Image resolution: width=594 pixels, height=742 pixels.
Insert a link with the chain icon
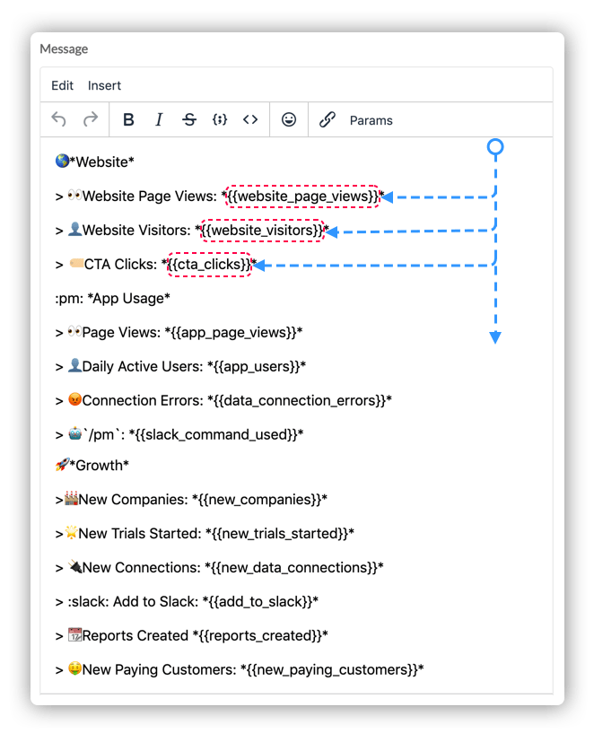pyautogui.click(x=327, y=119)
